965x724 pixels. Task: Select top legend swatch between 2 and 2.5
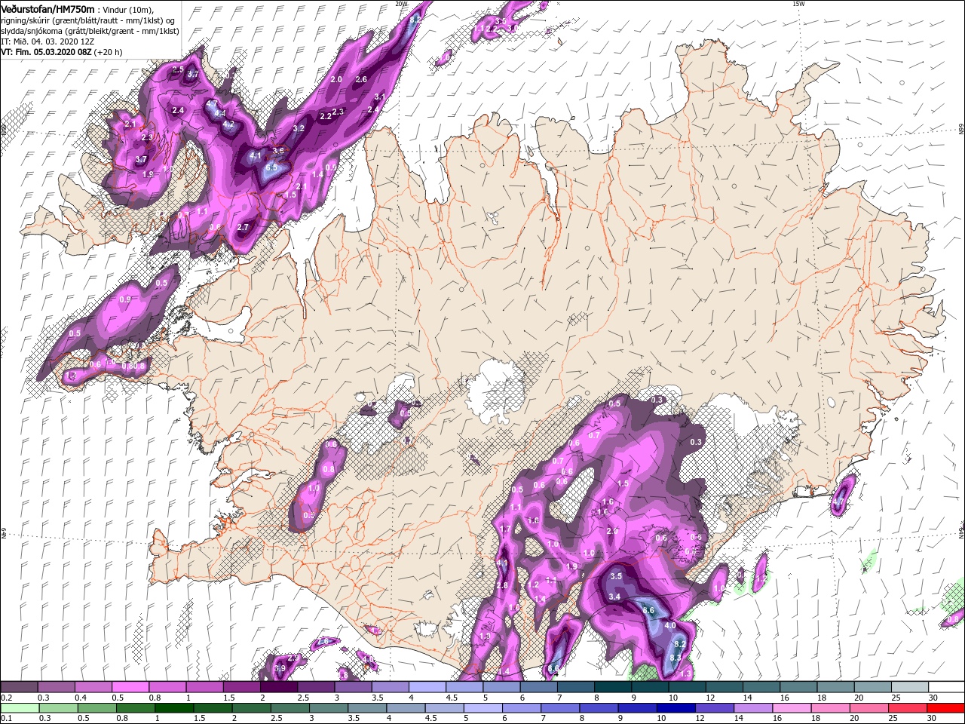click(x=278, y=686)
